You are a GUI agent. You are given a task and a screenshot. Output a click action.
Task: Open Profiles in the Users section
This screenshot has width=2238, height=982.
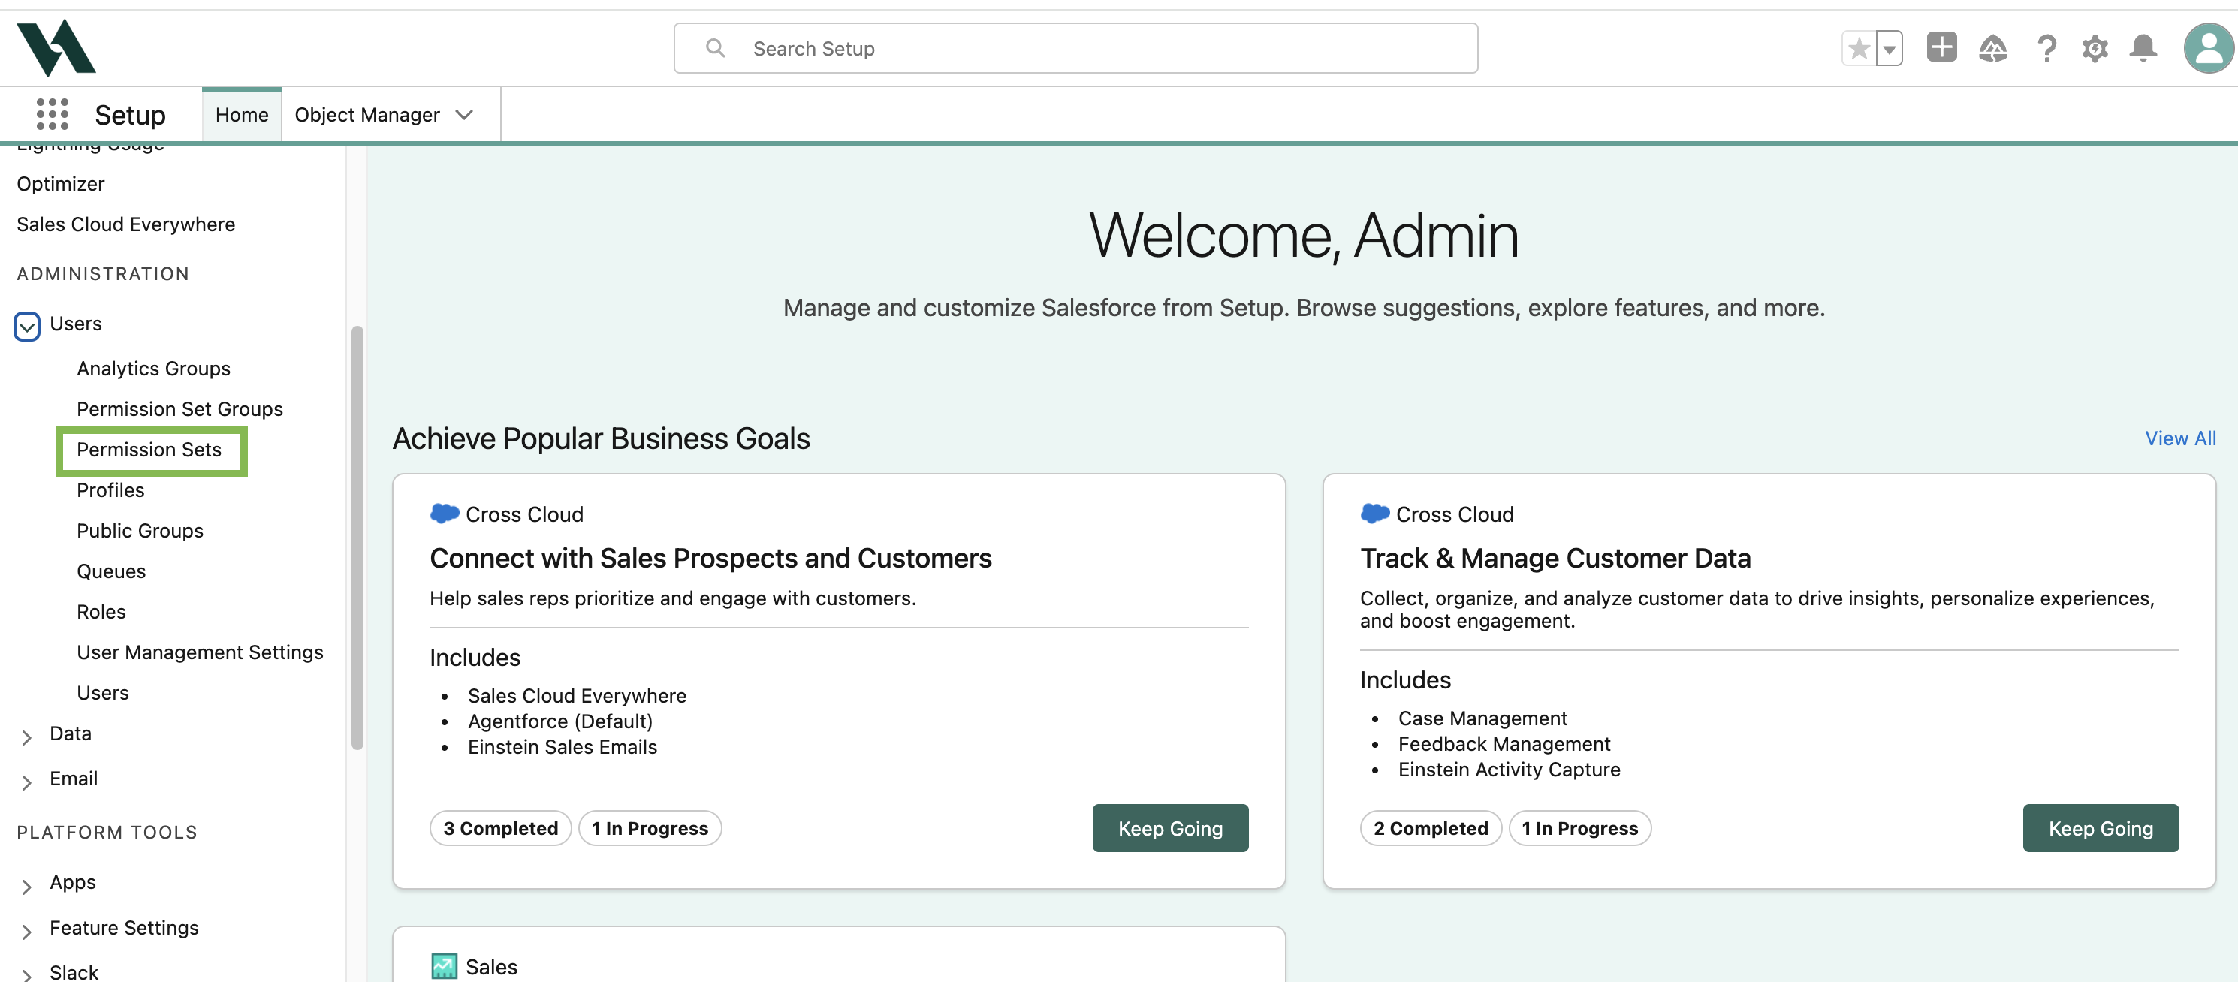pos(110,489)
